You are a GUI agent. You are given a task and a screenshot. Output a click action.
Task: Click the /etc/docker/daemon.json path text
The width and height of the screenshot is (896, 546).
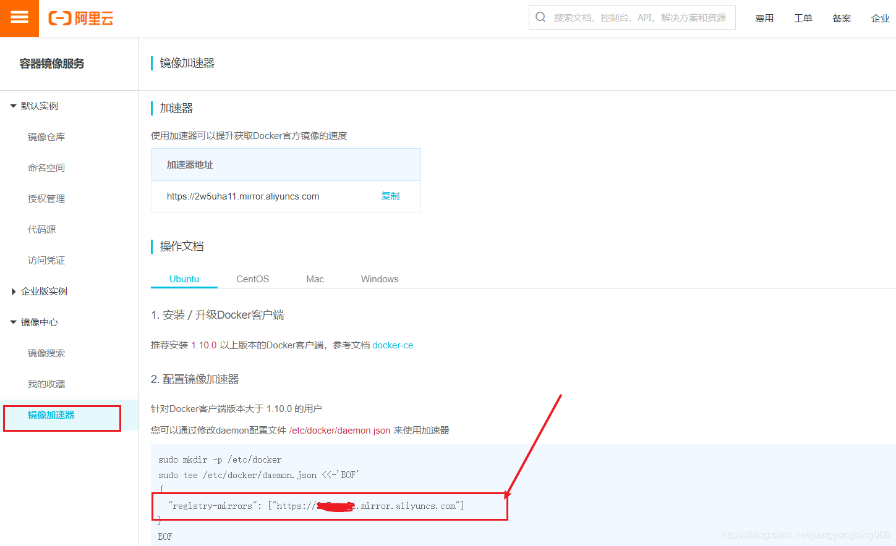tap(339, 430)
